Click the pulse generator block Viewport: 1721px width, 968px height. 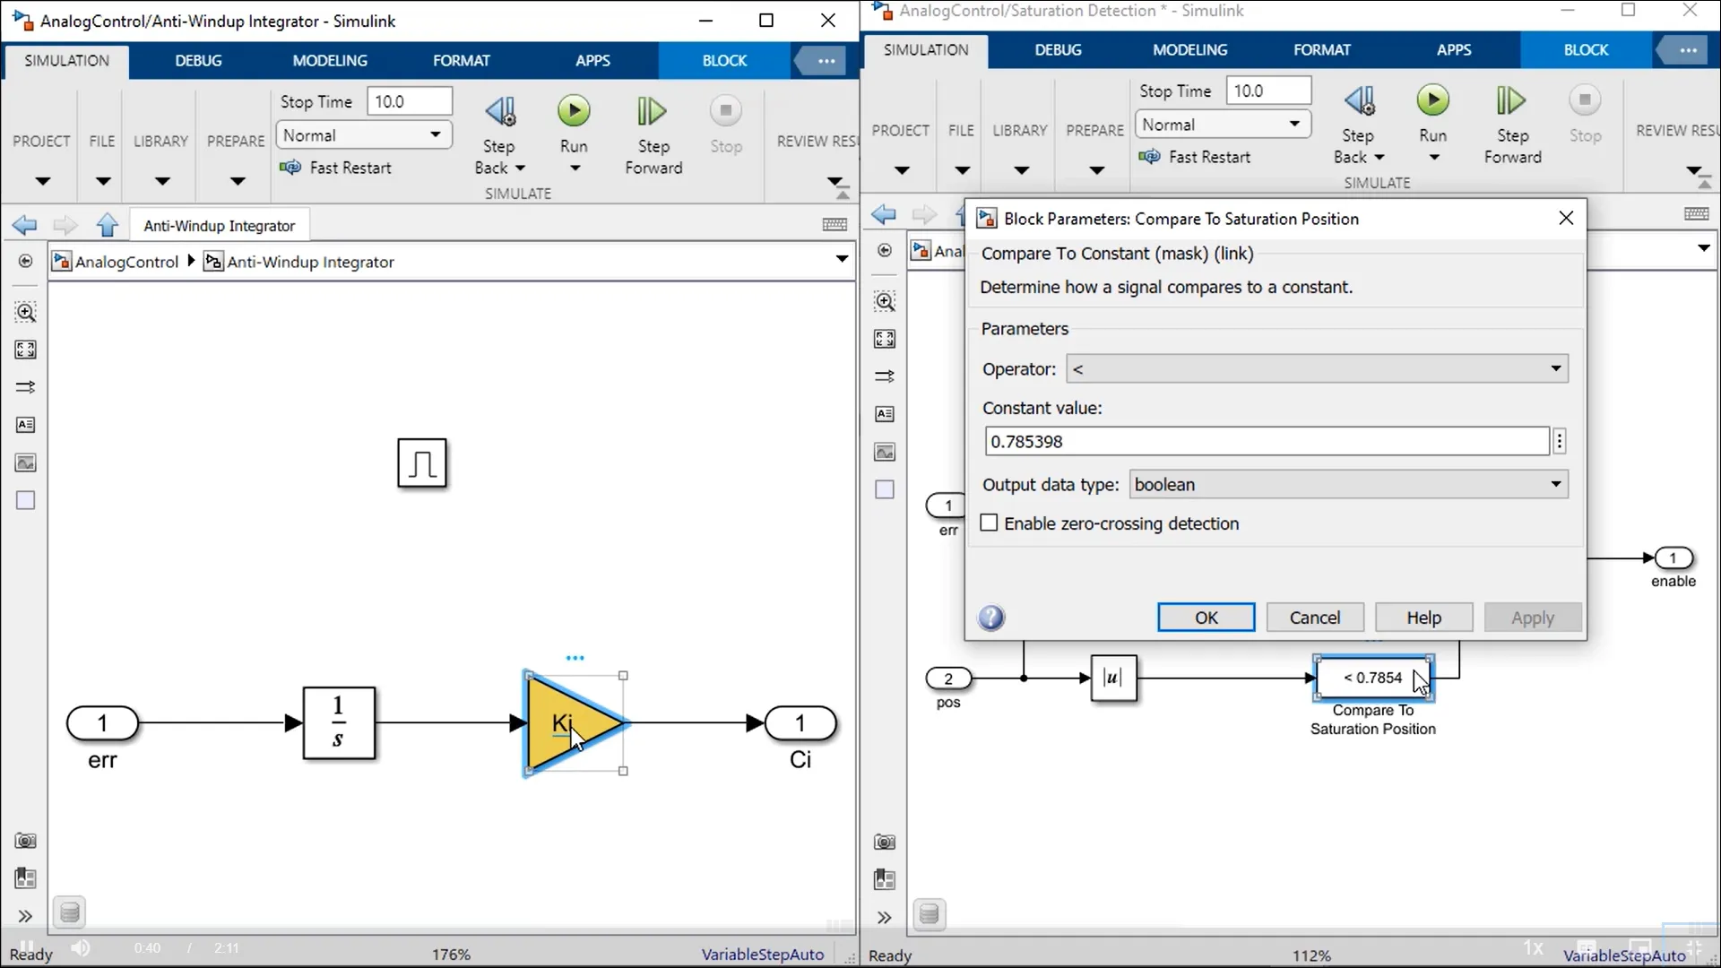421,463
